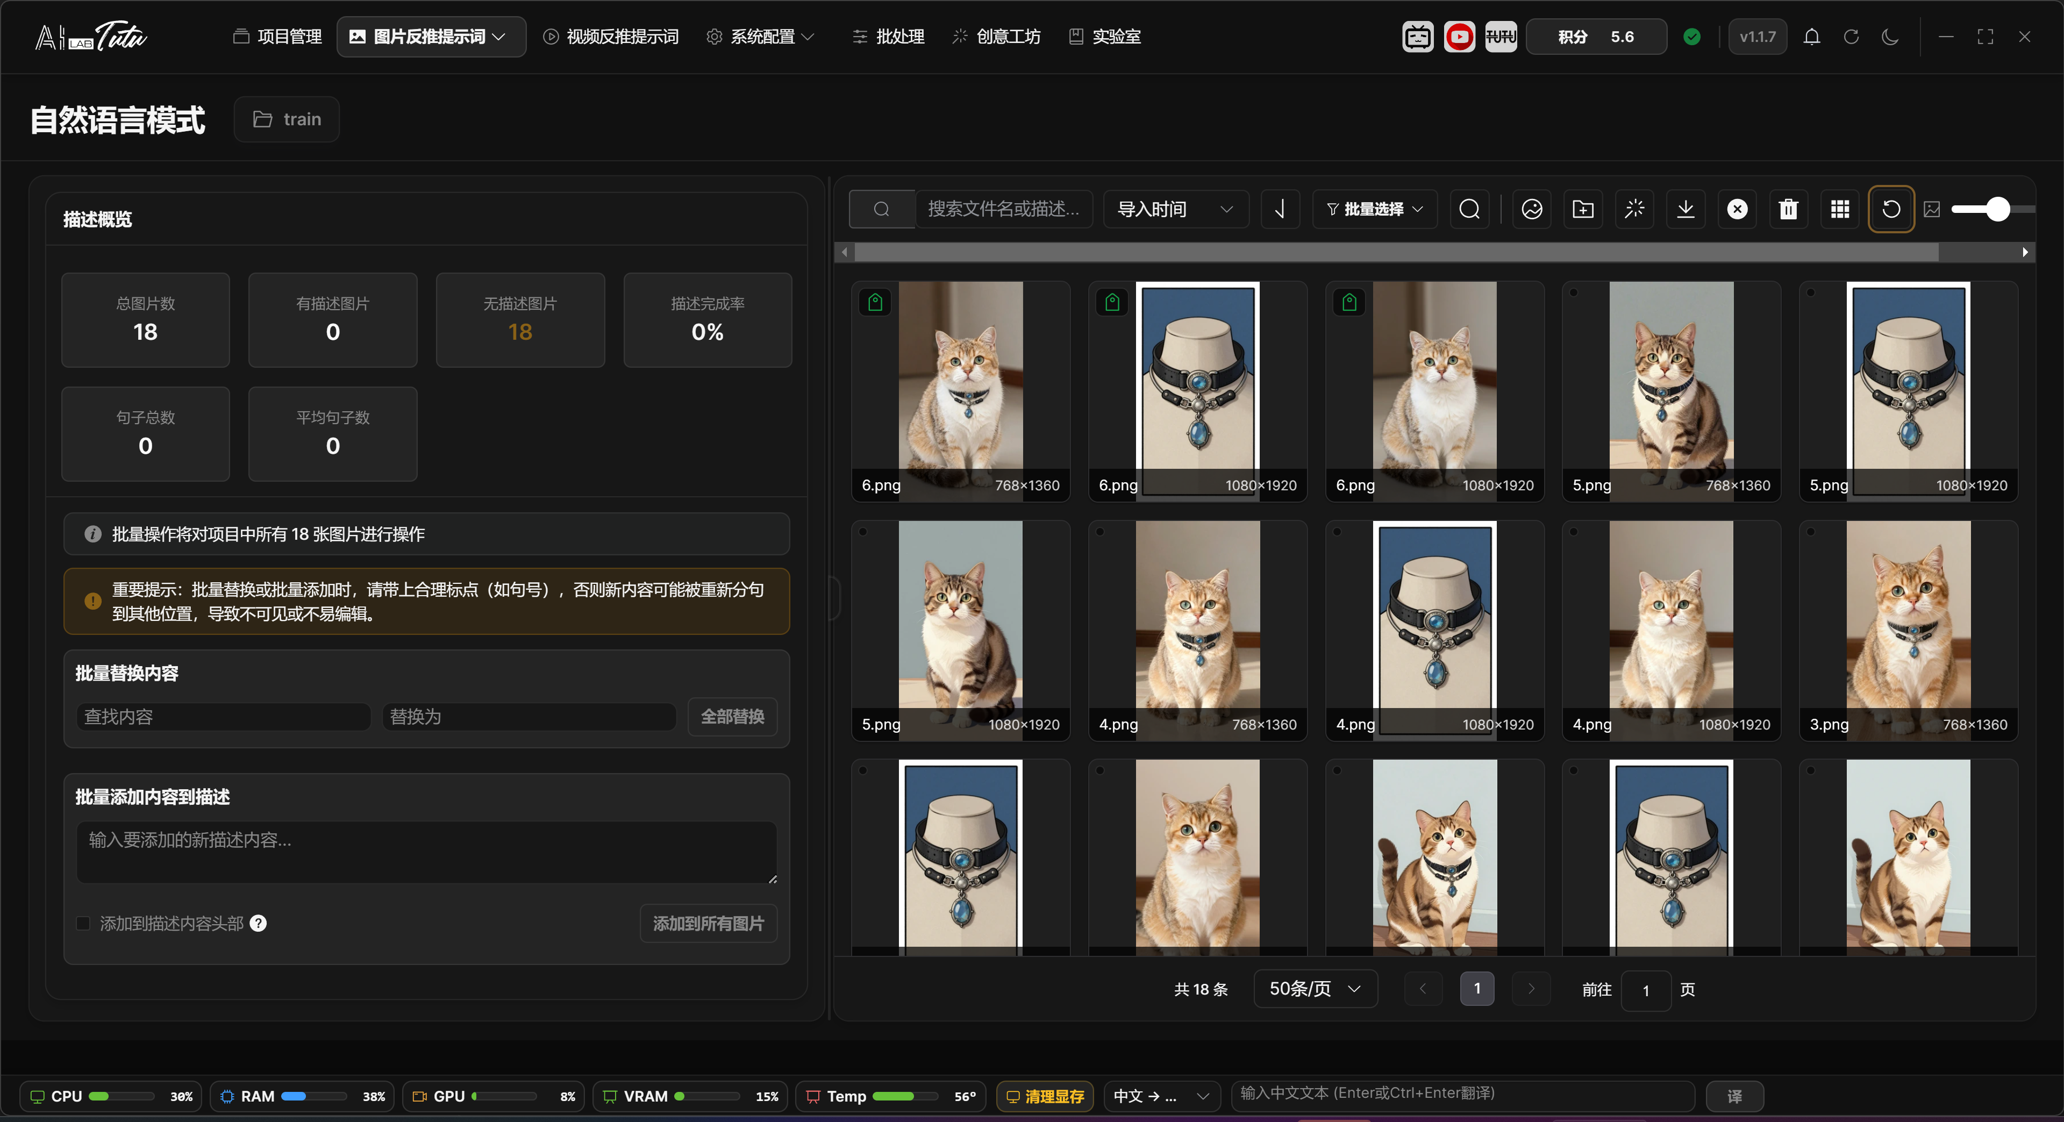Click the 替换为 input field
This screenshot has height=1122, width=2064.
[x=529, y=717]
